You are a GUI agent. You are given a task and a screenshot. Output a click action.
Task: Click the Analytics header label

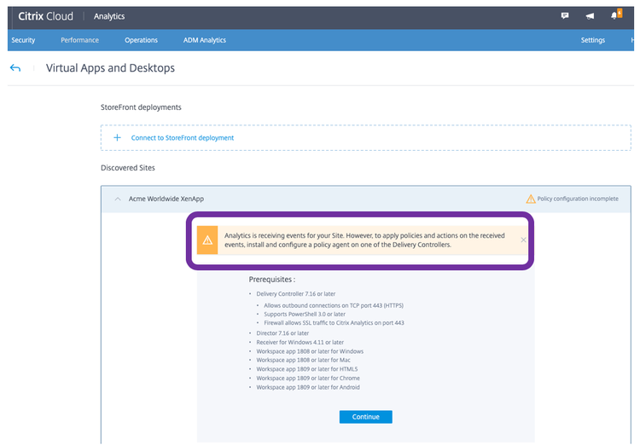click(109, 16)
